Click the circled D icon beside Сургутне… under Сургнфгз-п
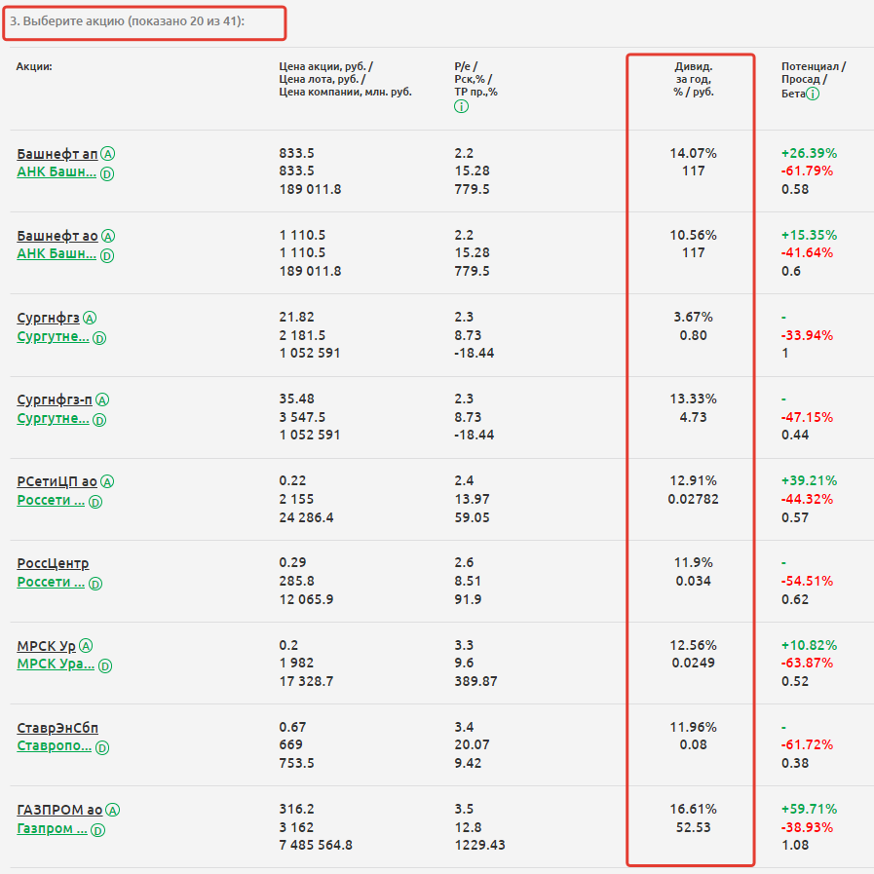The height and width of the screenshot is (874, 874). [x=97, y=419]
